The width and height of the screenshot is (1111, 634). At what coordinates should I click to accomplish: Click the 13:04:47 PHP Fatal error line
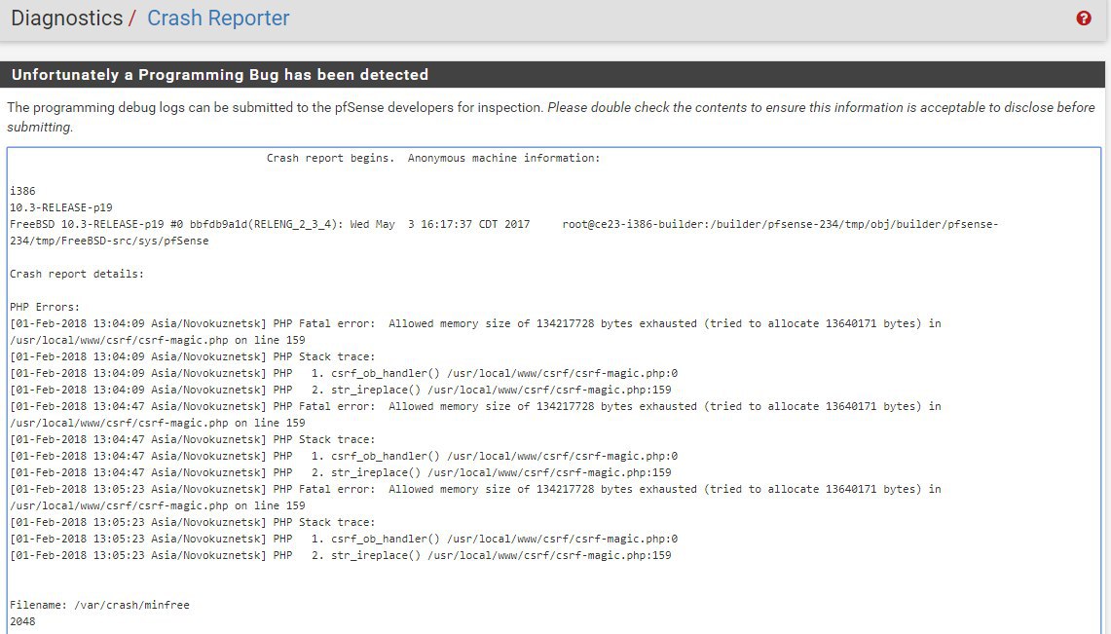[475, 407]
